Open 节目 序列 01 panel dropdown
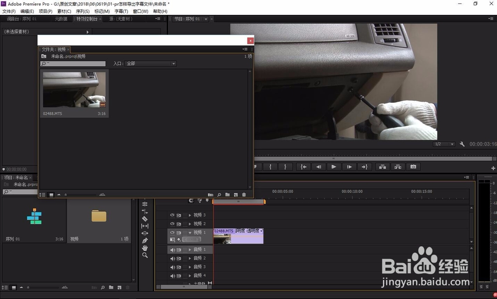The image size is (497, 299). (206, 19)
